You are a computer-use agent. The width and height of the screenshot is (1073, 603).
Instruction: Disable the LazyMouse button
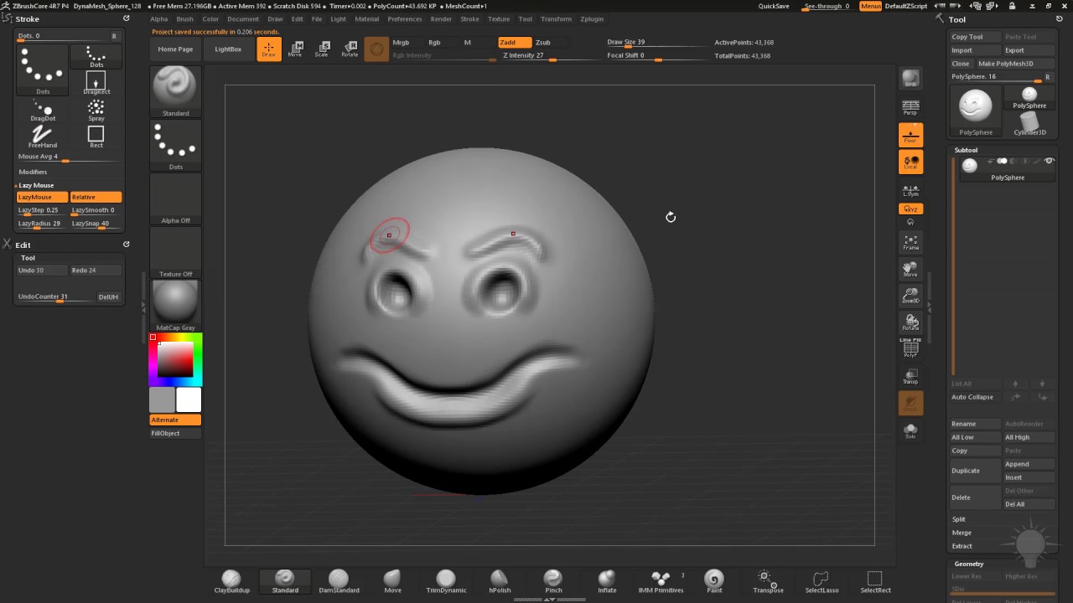click(x=43, y=197)
